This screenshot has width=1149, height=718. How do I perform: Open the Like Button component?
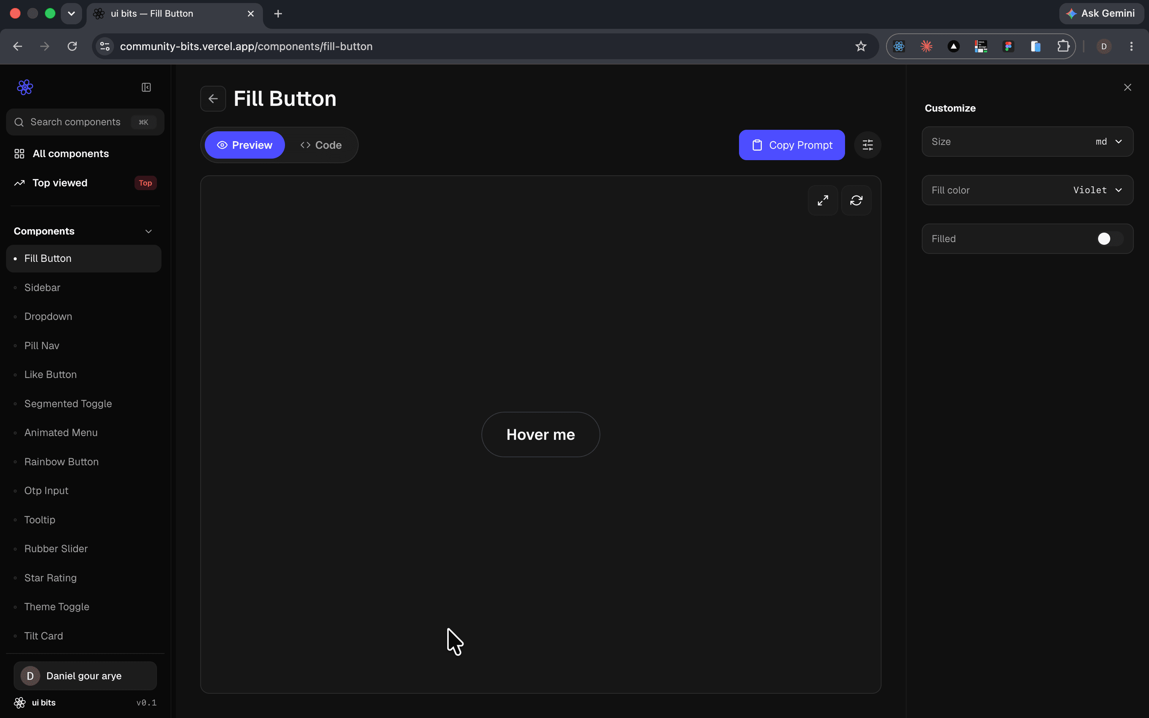pyautogui.click(x=84, y=375)
